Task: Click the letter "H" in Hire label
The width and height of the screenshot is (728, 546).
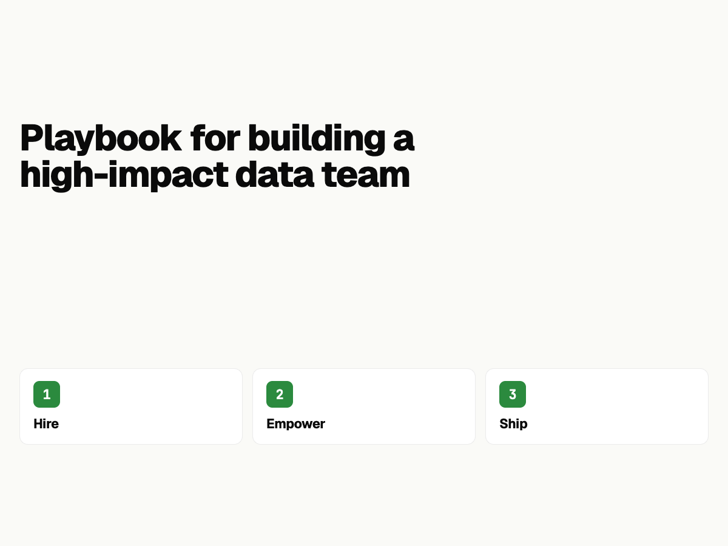Action: click(x=38, y=423)
